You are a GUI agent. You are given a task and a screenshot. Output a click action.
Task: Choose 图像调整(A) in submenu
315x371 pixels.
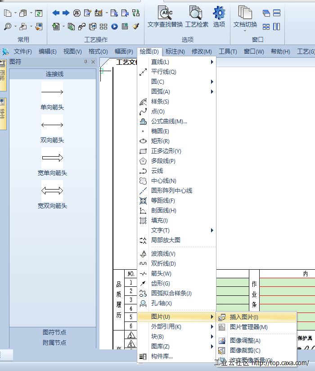pyautogui.click(x=256, y=340)
